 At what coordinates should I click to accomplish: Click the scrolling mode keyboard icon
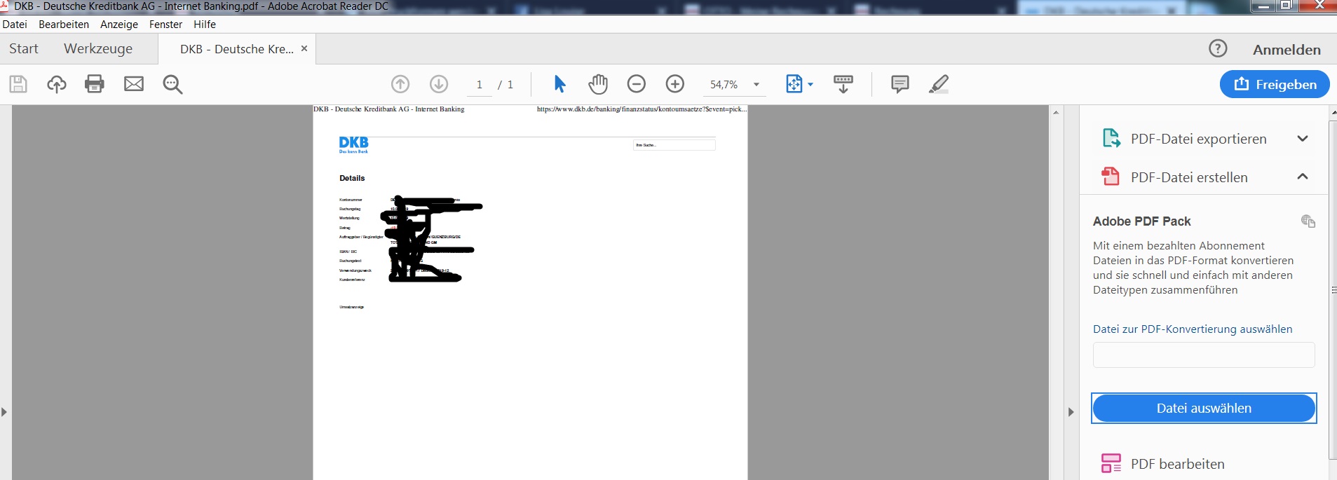click(843, 84)
